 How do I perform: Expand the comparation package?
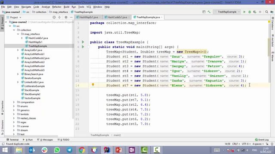coord(14,102)
